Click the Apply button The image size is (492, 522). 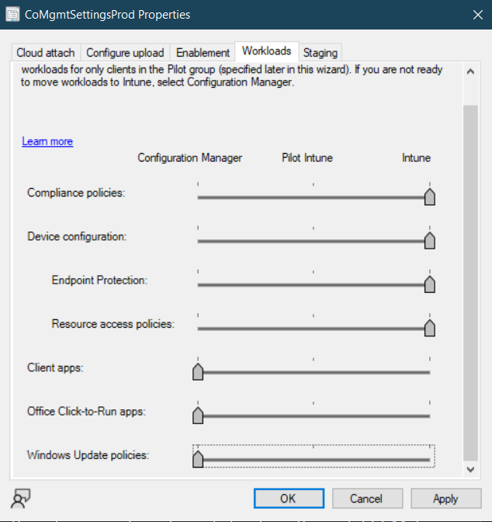[x=445, y=499]
